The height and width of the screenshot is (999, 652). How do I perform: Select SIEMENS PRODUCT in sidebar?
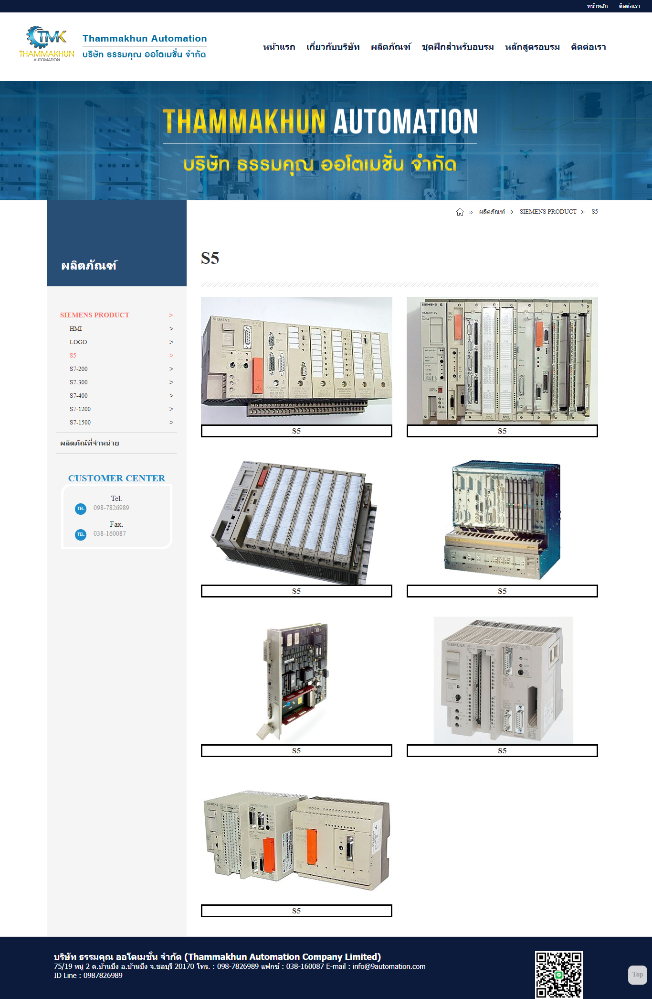point(95,315)
